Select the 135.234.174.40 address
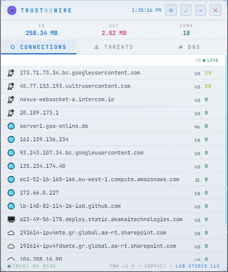 [42, 166]
